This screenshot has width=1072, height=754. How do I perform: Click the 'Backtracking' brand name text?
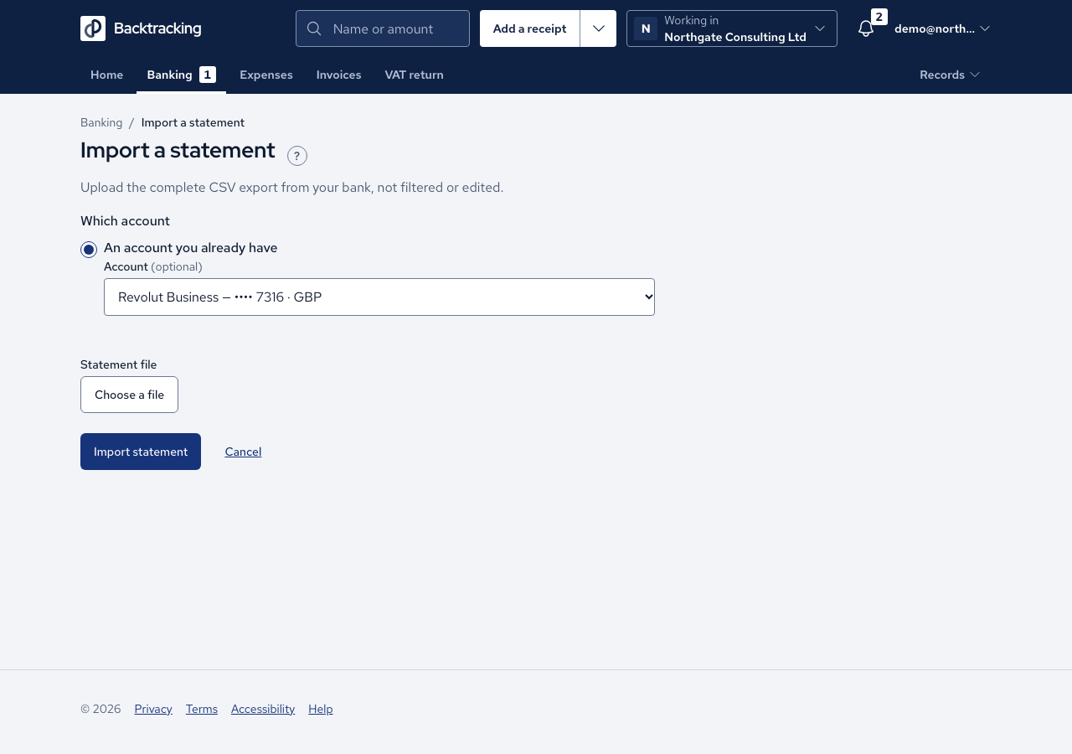pyautogui.click(x=157, y=28)
